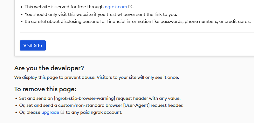254x123 pixels.
Task: Open the ngrok.com link
Action: tap(116, 7)
